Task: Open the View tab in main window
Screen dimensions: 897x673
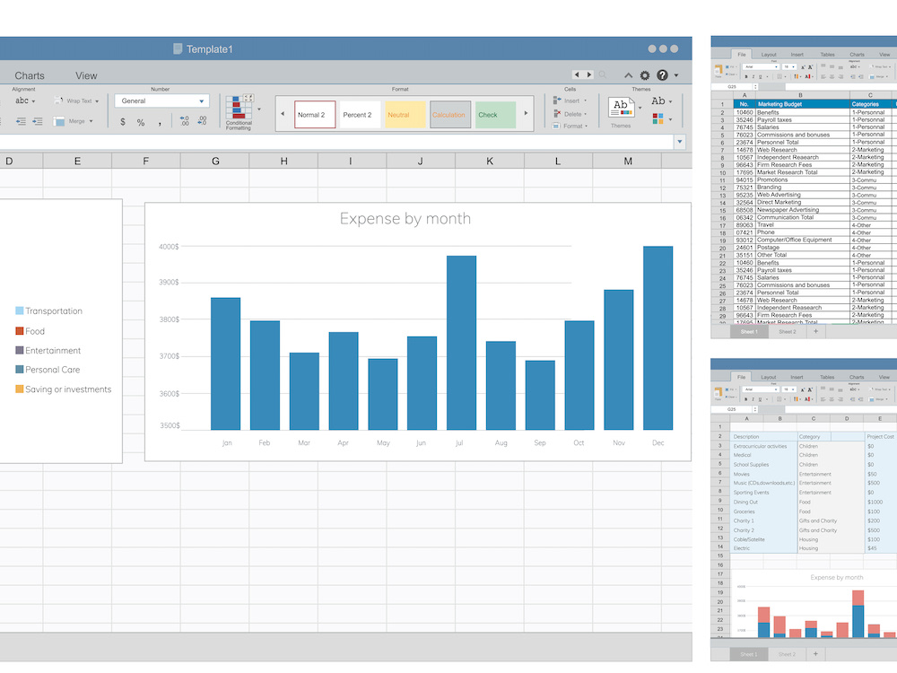Action: click(86, 75)
